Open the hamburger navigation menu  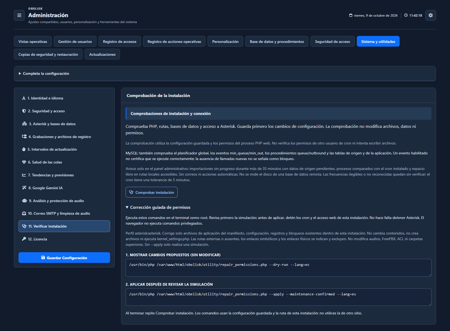pos(19,15)
